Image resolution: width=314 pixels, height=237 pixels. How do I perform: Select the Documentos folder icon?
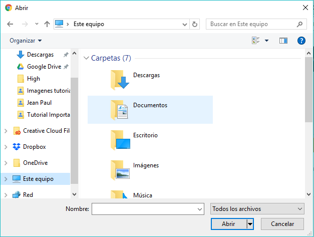coord(119,110)
